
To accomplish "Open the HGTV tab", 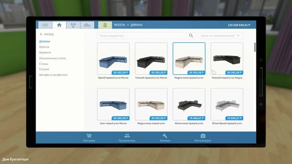I will (87, 25).
